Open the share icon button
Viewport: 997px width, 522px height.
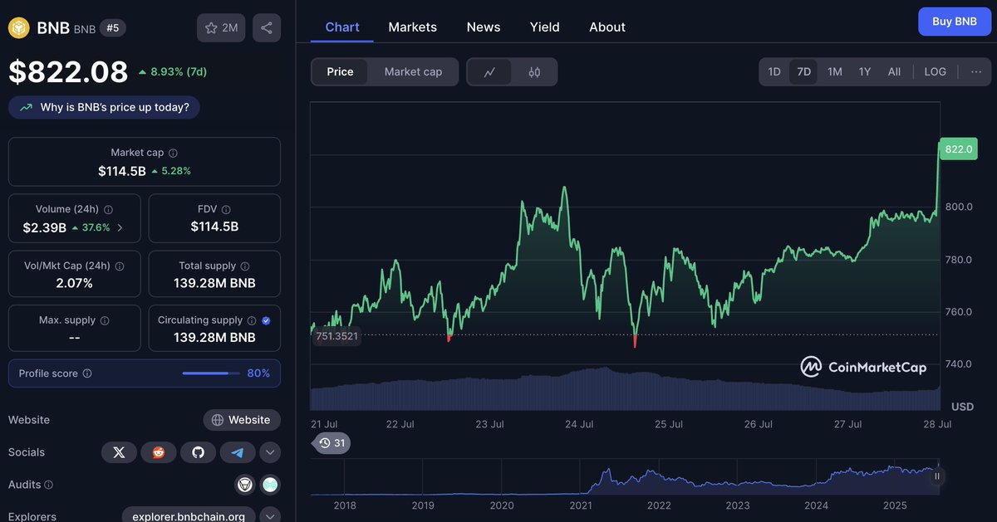click(x=267, y=28)
